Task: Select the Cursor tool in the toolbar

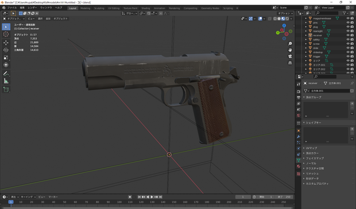Action: [x=6, y=34]
